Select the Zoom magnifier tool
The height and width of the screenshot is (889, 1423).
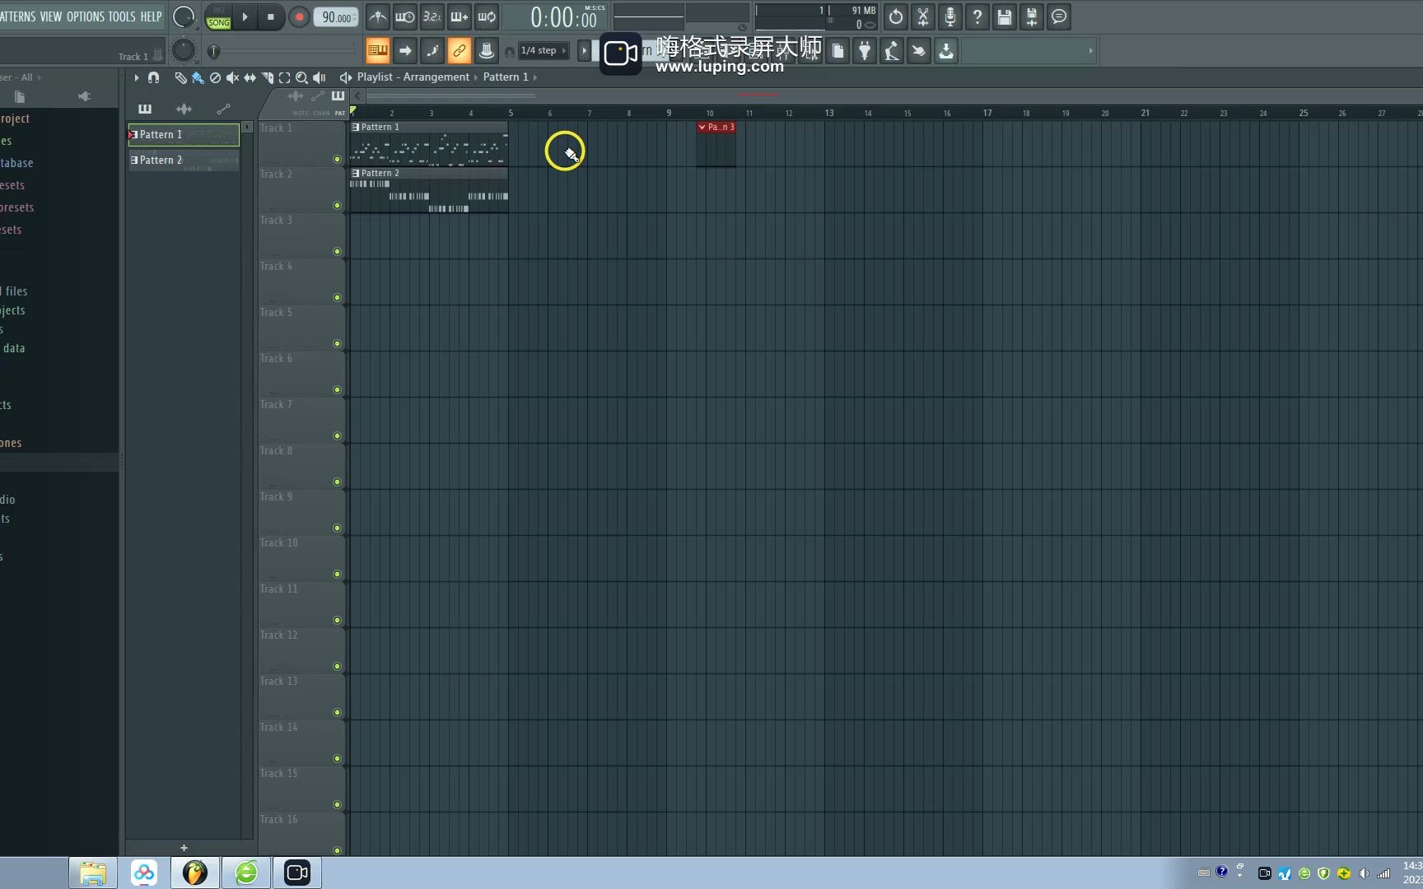click(x=301, y=77)
